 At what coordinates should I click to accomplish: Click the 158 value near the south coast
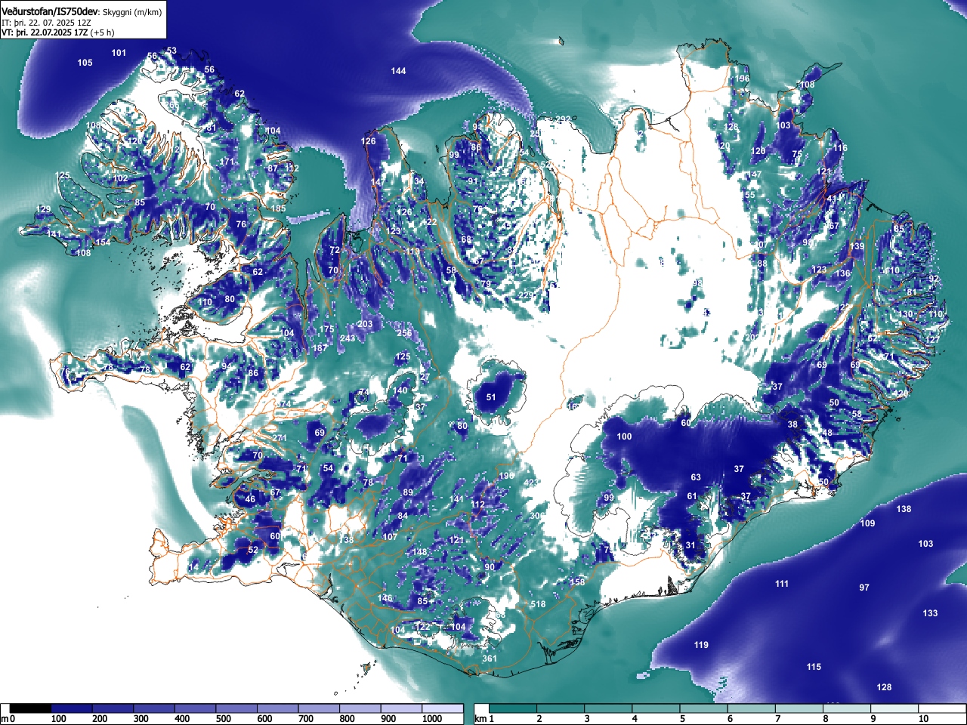(x=577, y=582)
